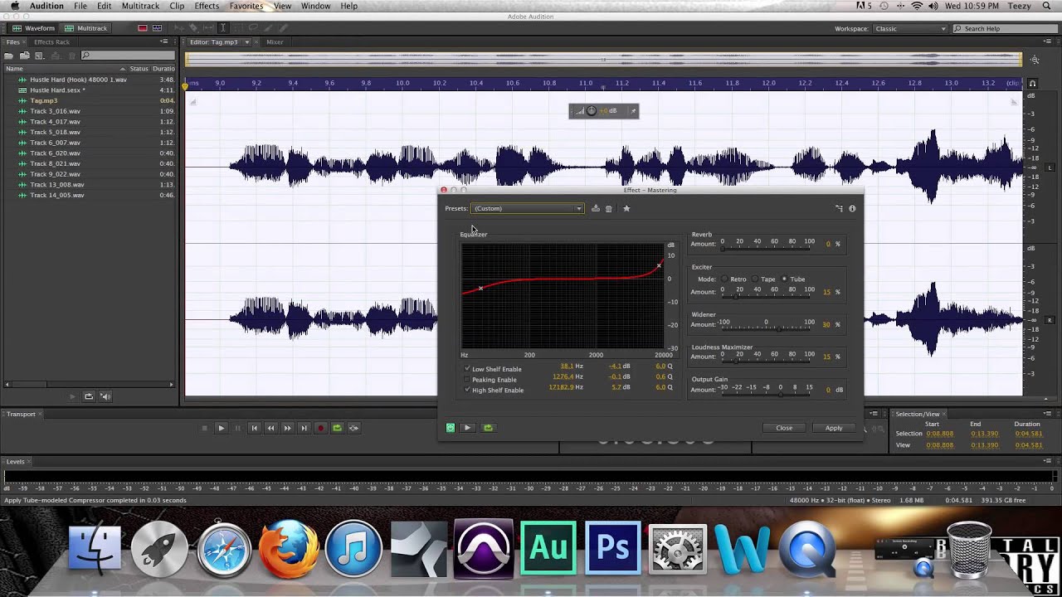1062x597 pixels.
Task: Click the open file folder icon
Action: pos(8,56)
